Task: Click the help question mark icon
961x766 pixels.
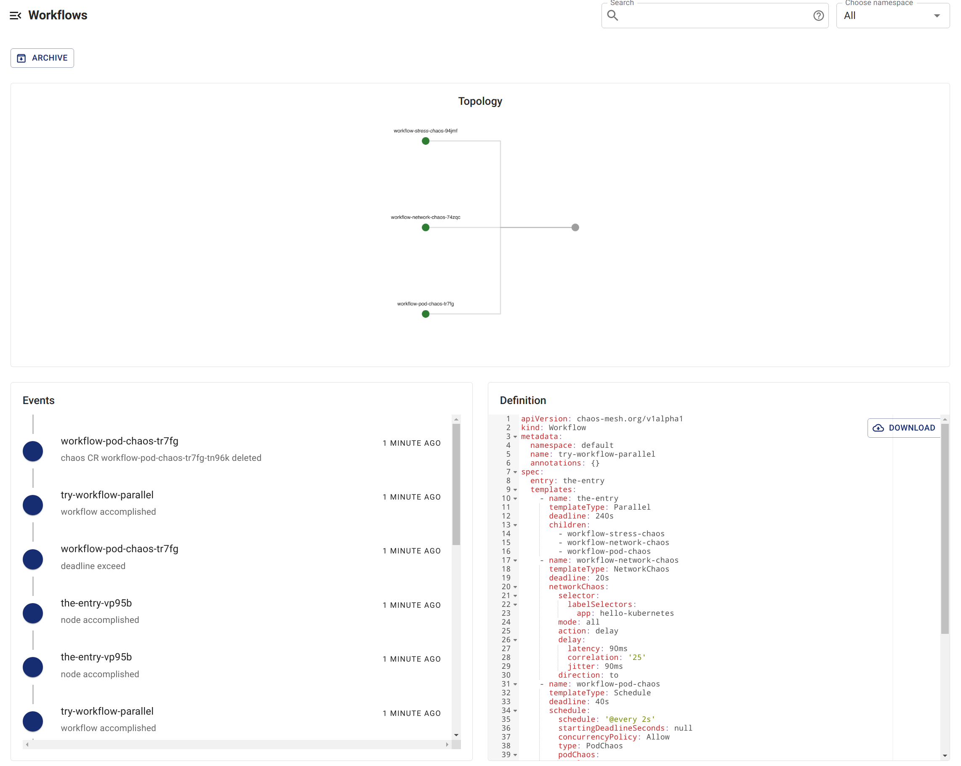Action: tap(819, 16)
